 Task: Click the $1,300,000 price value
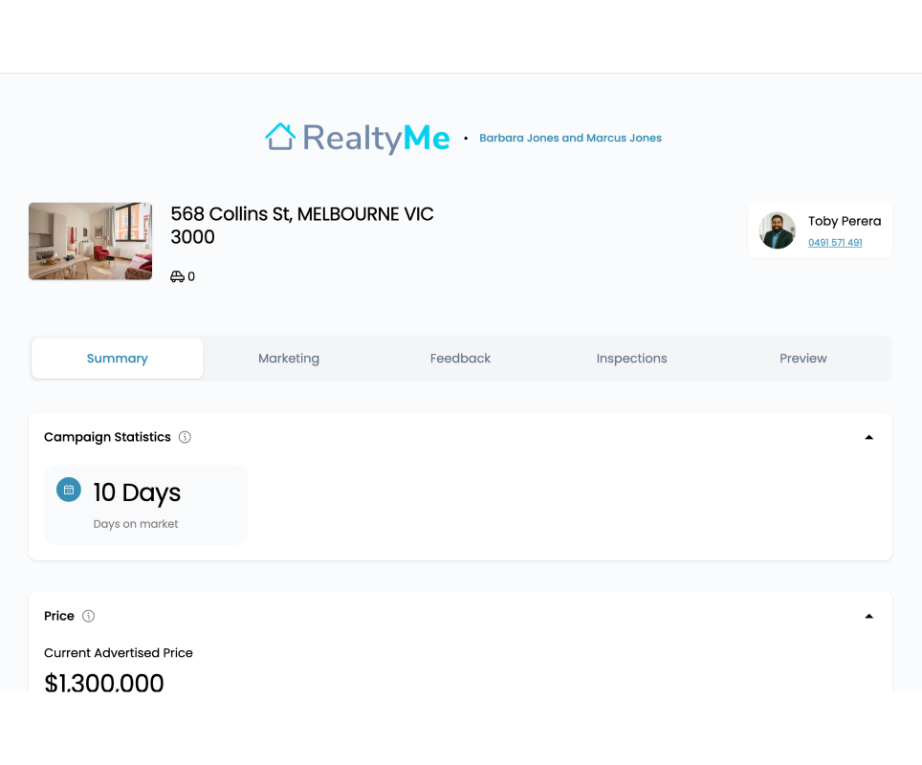(104, 682)
